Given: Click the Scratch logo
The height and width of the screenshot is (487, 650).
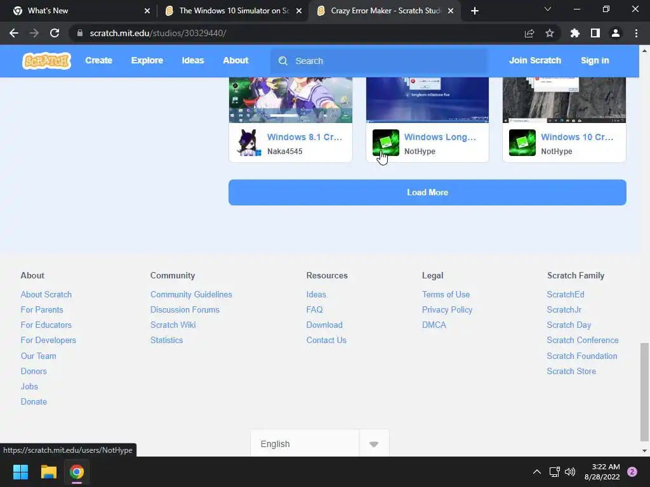Looking at the screenshot, I should point(46,61).
